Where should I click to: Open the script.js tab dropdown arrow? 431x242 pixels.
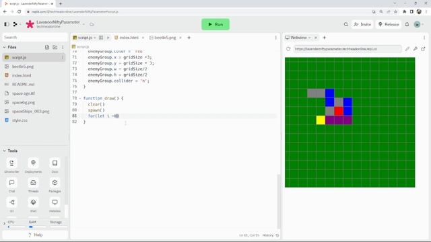pos(95,38)
